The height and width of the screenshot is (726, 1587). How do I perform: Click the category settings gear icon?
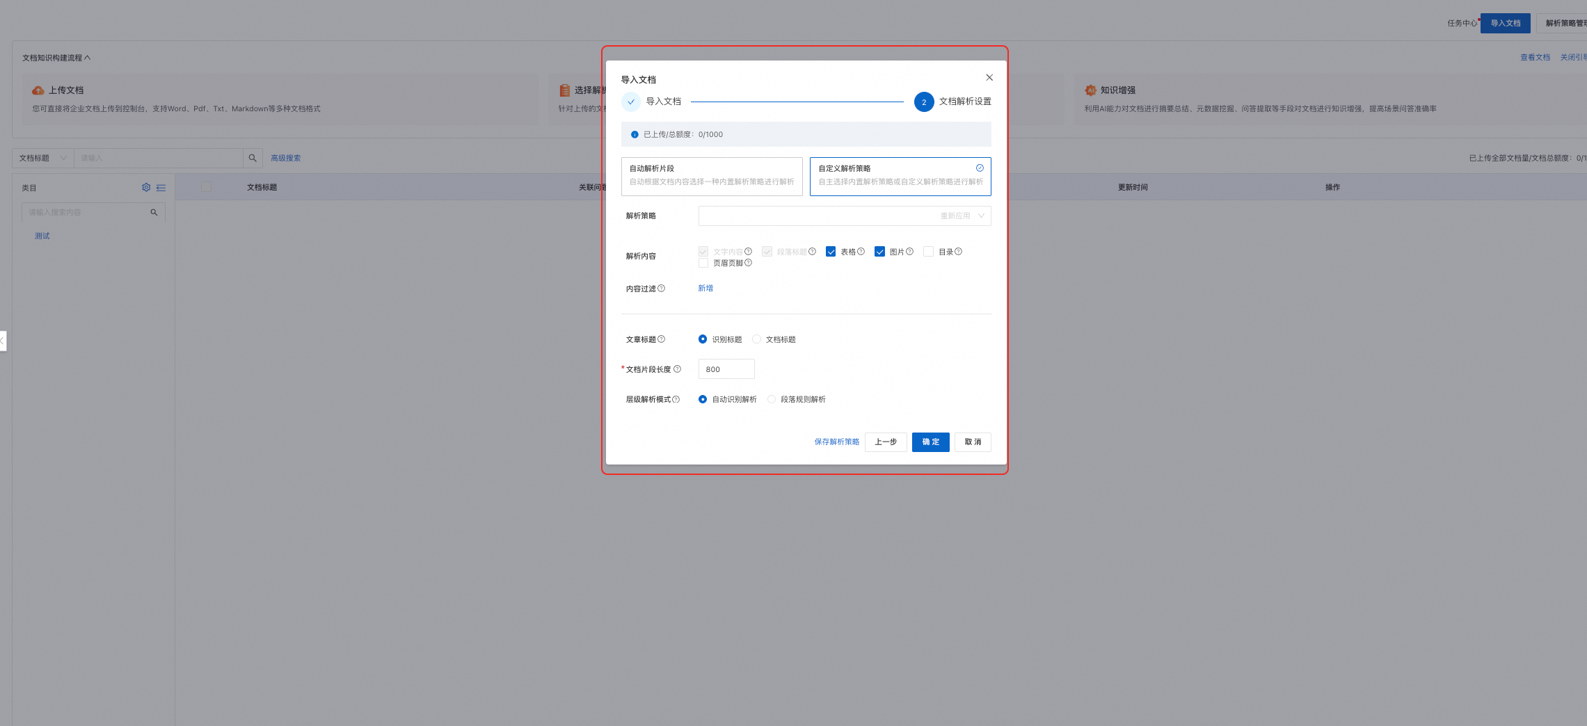pyautogui.click(x=146, y=187)
